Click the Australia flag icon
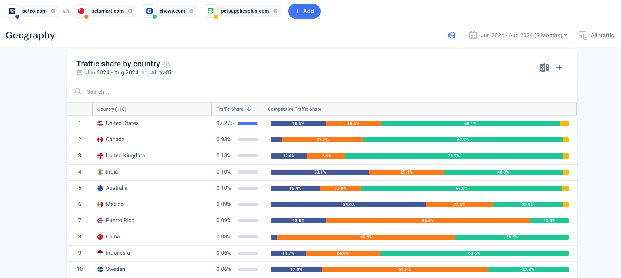This screenshot has width=621, height=278. [x=100, y=188]
